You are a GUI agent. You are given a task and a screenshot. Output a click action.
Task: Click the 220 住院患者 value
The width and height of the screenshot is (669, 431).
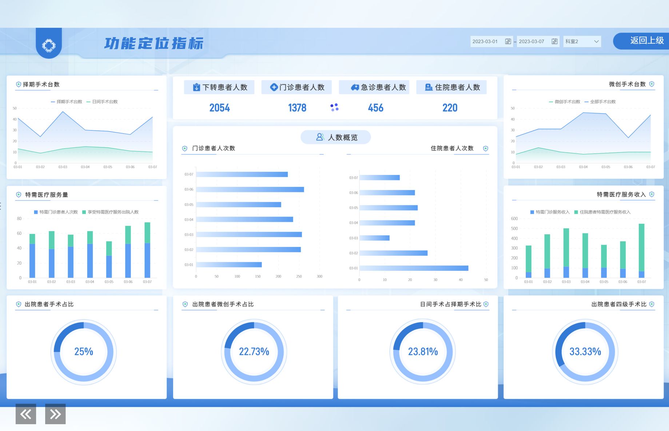pos(450,108)
